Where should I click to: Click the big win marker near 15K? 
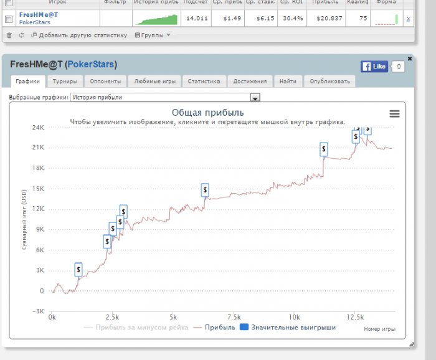(205, 190)
